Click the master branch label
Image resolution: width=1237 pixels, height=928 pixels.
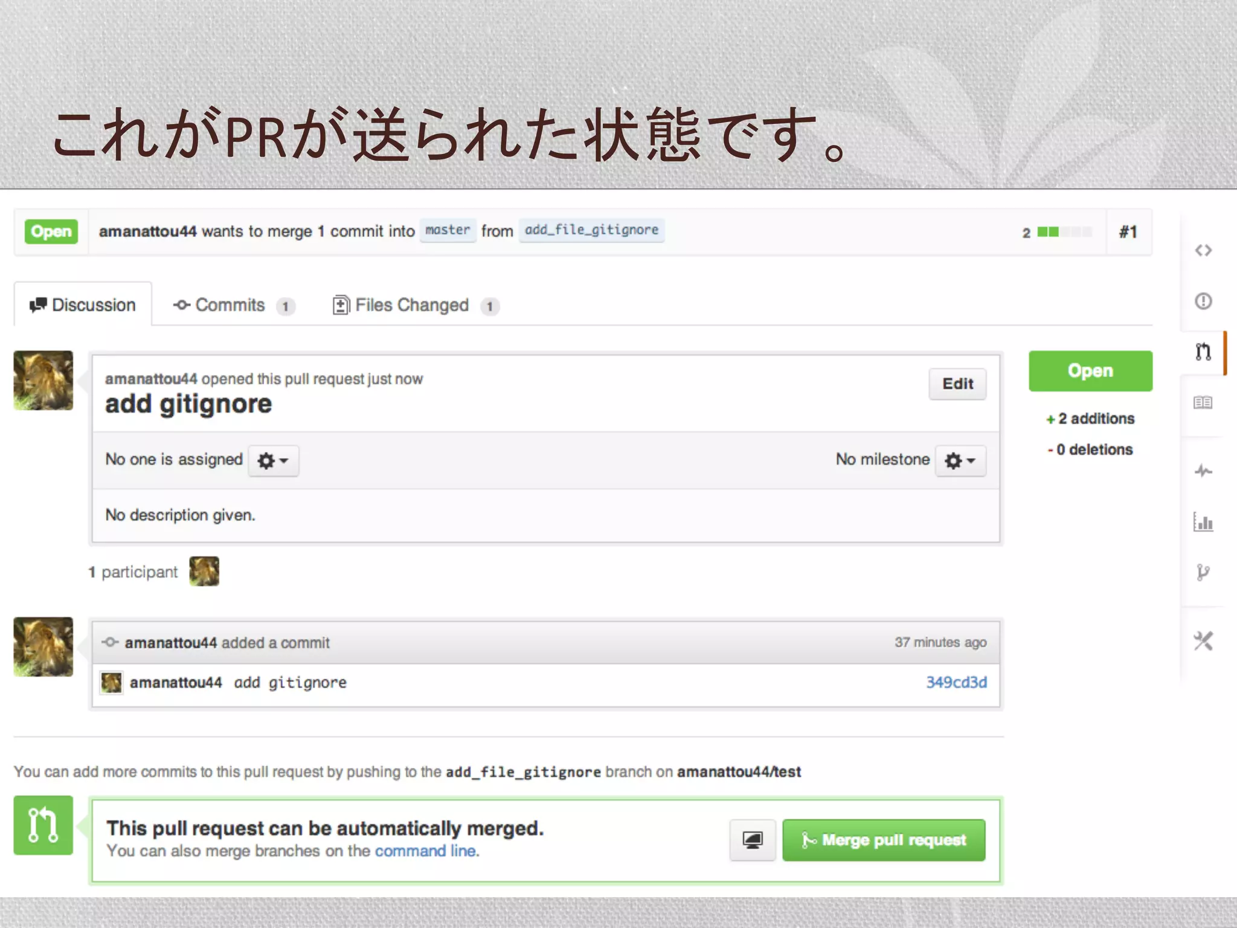(448, 230)
